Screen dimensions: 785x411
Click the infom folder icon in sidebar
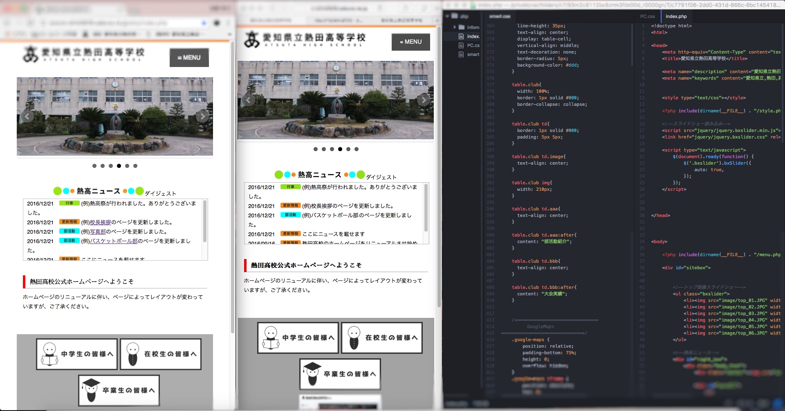pyautogui.click(x=462, y=27)
